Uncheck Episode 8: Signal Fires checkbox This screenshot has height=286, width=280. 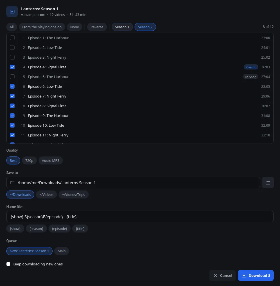12,106
